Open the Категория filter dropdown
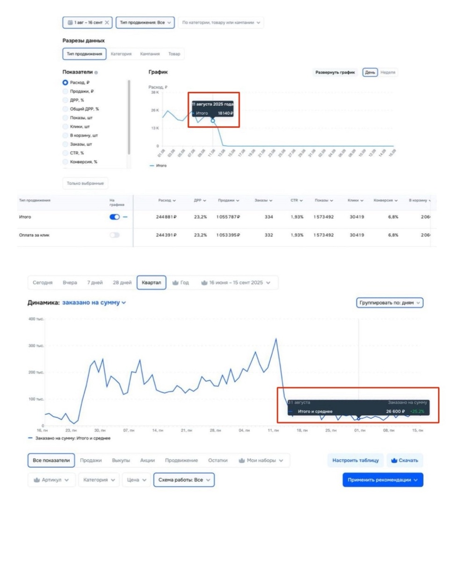 pos(99,480)
